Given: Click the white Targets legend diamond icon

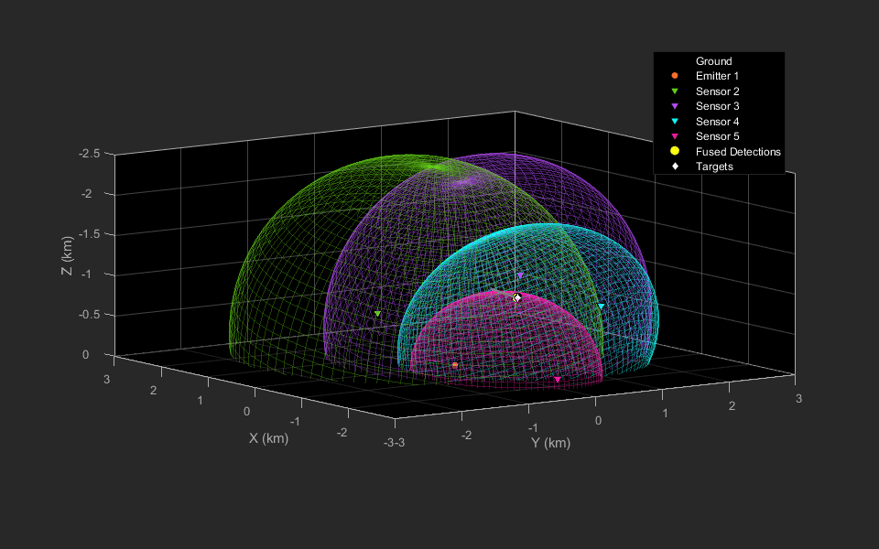Looking at the screenshot, I should pos(675,167).
